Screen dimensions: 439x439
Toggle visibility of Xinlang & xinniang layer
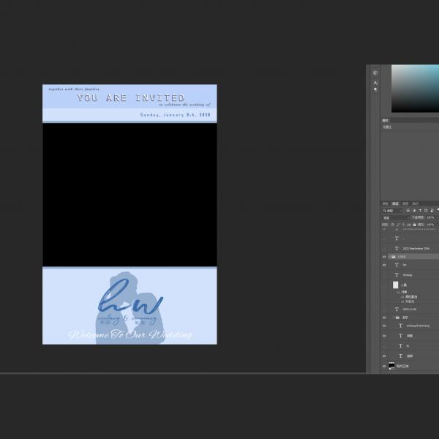pos(384,326)
